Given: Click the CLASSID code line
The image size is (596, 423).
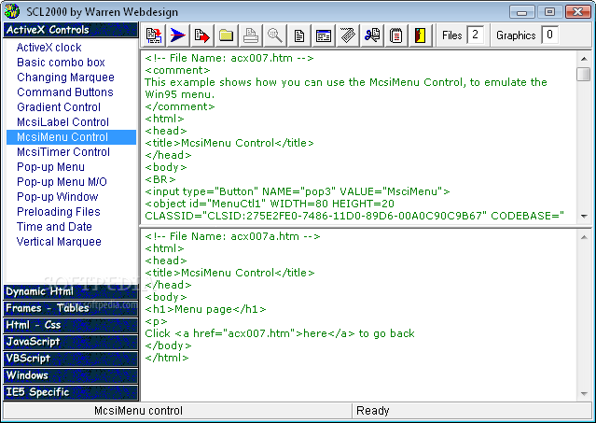Looking at the screenshot, I should tap(354, 216).
